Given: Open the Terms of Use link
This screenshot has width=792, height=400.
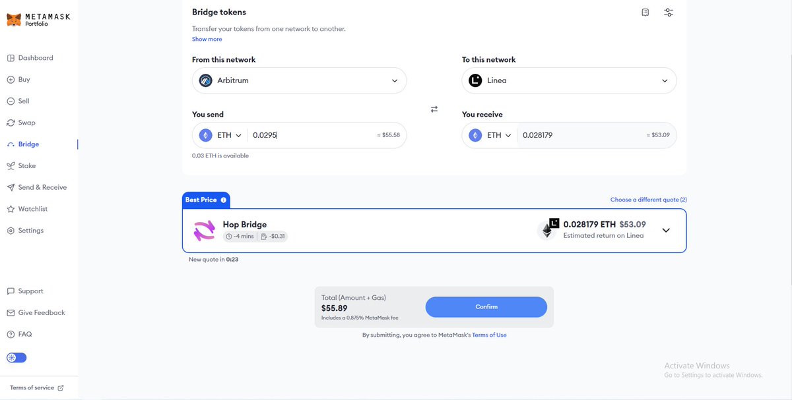Looking at the screenshot, I should tap(489, 335).
